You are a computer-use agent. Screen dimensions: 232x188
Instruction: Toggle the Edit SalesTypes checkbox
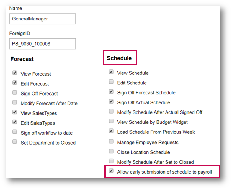pos(15,122)
